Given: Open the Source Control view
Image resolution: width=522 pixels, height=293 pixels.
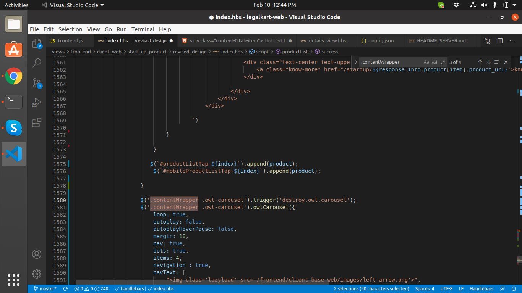Looking at the screenshot, I should [x=37, y=83].
